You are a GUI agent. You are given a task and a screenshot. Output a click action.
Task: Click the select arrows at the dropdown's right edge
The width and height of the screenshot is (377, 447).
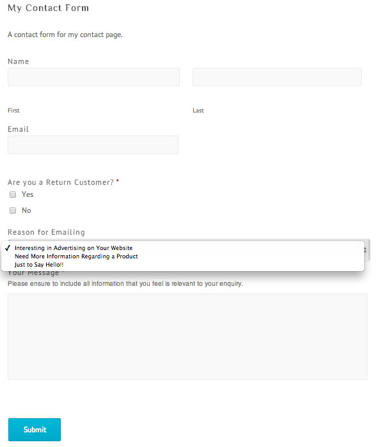coord(365,250)
